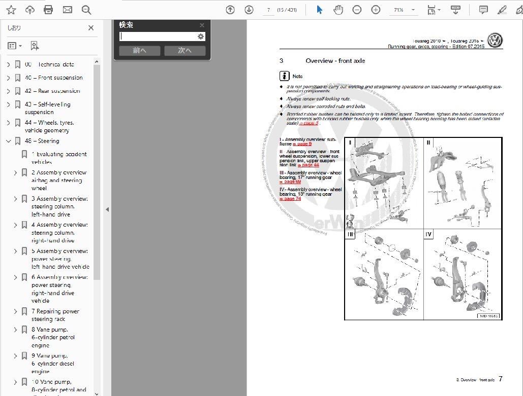Screen dimensions: 523x396
Task: Expand 2 Assembly overview airbag bookmark
Action: point(15,173)
